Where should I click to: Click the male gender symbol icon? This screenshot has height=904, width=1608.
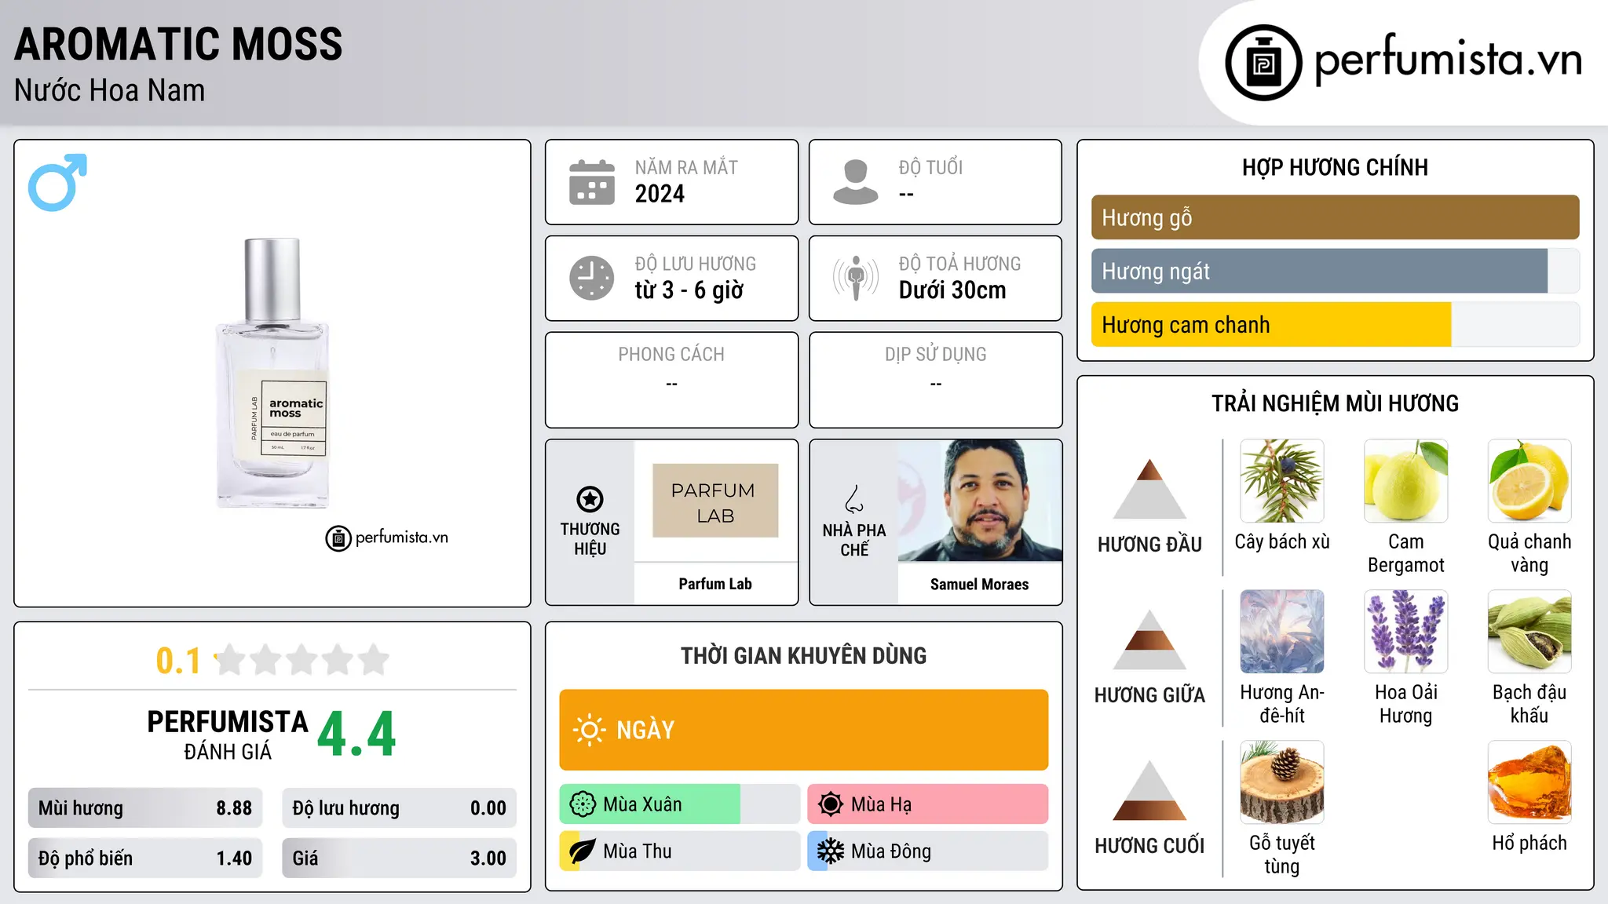pos(57,182)
